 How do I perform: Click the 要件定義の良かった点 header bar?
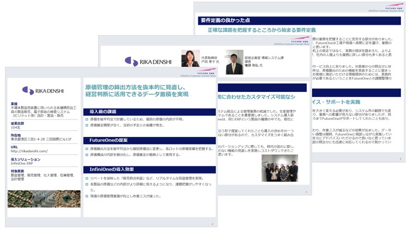coord(299,21)
